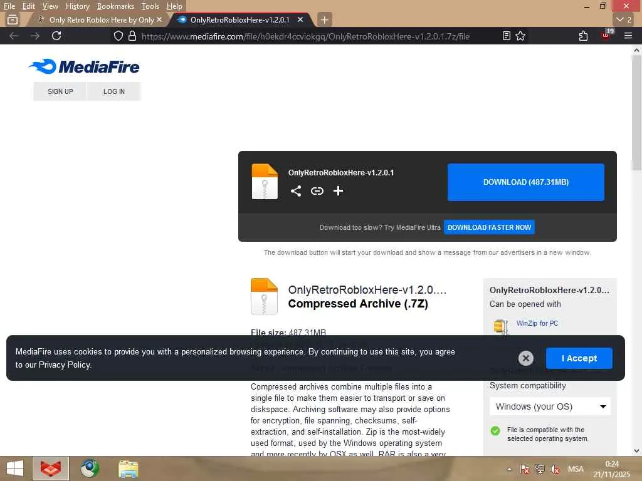Click the Compressed Archive (.7Z) heading

(358, 304)
